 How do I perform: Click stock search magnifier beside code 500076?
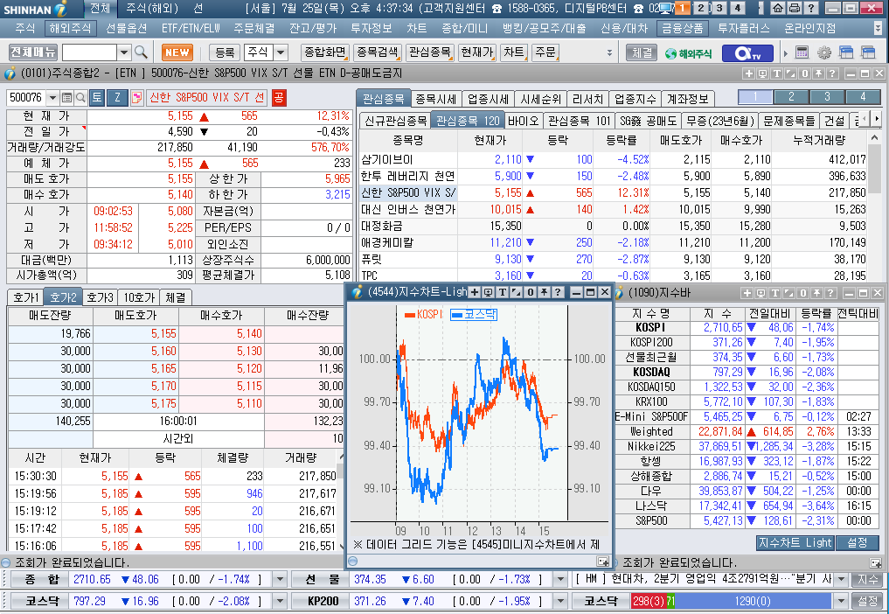pyautogui.click(x=80, y=98)
